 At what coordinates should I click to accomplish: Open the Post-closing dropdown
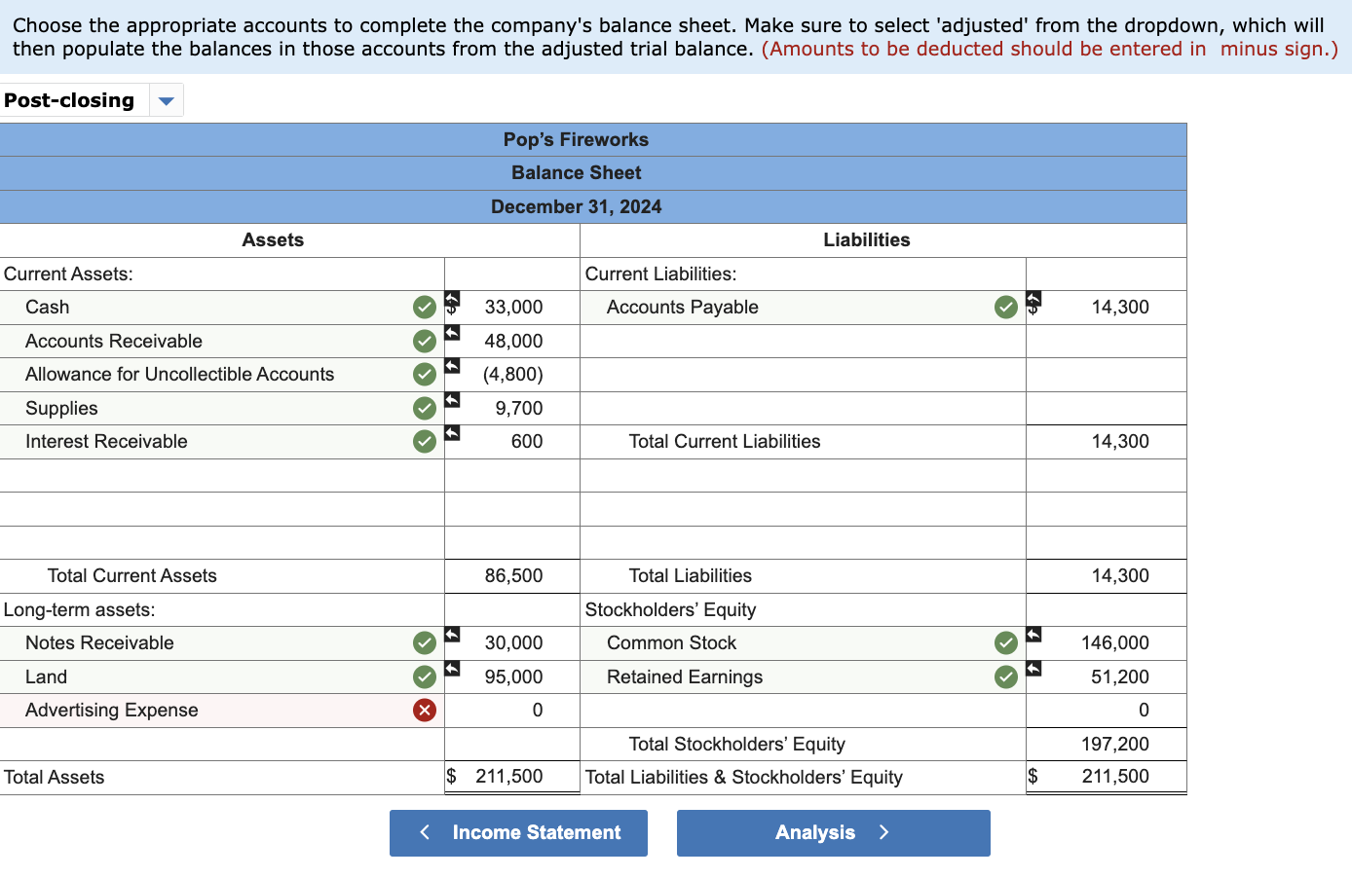166,99
